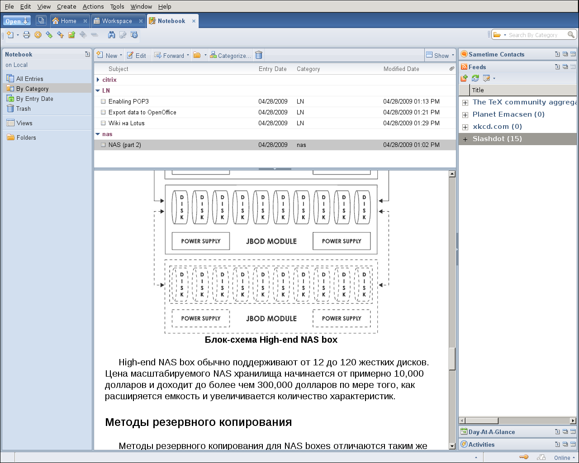Open the Feeds panel menu icon

click(557, 67)
